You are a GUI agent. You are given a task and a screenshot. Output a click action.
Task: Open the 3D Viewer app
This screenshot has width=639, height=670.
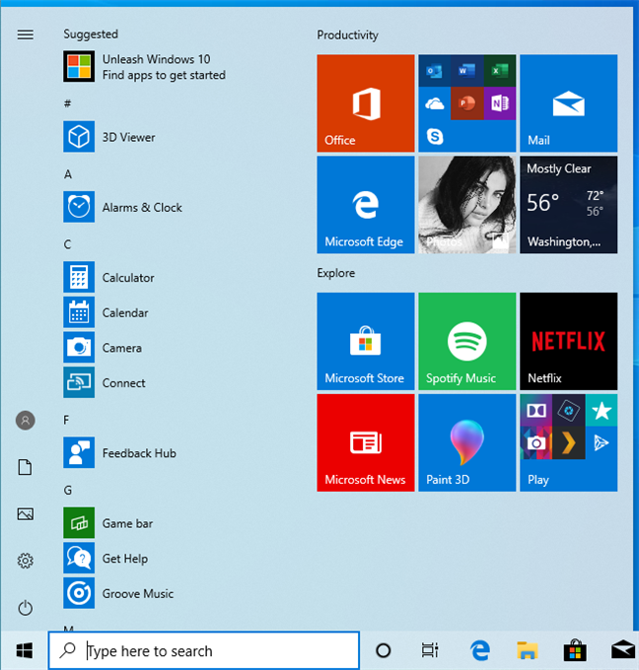109,137
